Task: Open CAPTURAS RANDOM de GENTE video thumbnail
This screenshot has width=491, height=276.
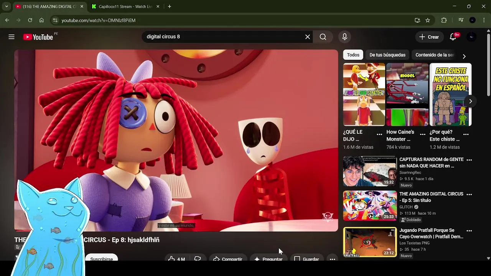Action: pyautogui.click(x=370, y=171)
